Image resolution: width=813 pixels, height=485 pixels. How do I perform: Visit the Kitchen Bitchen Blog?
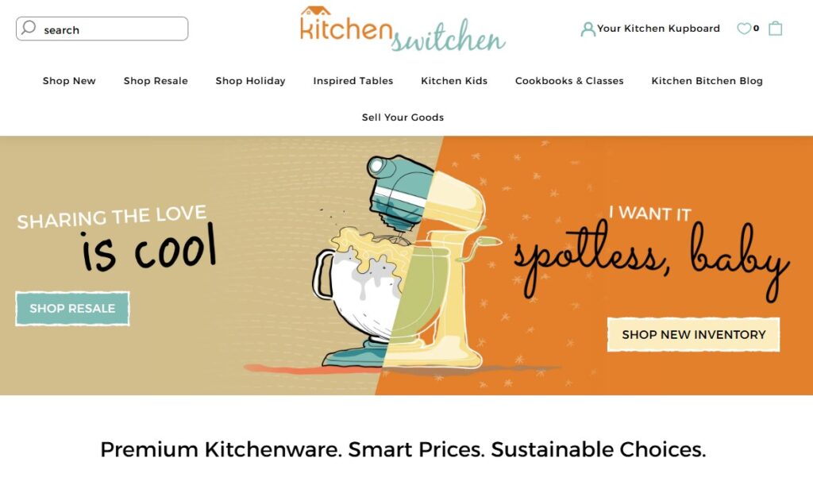(707, 81)
